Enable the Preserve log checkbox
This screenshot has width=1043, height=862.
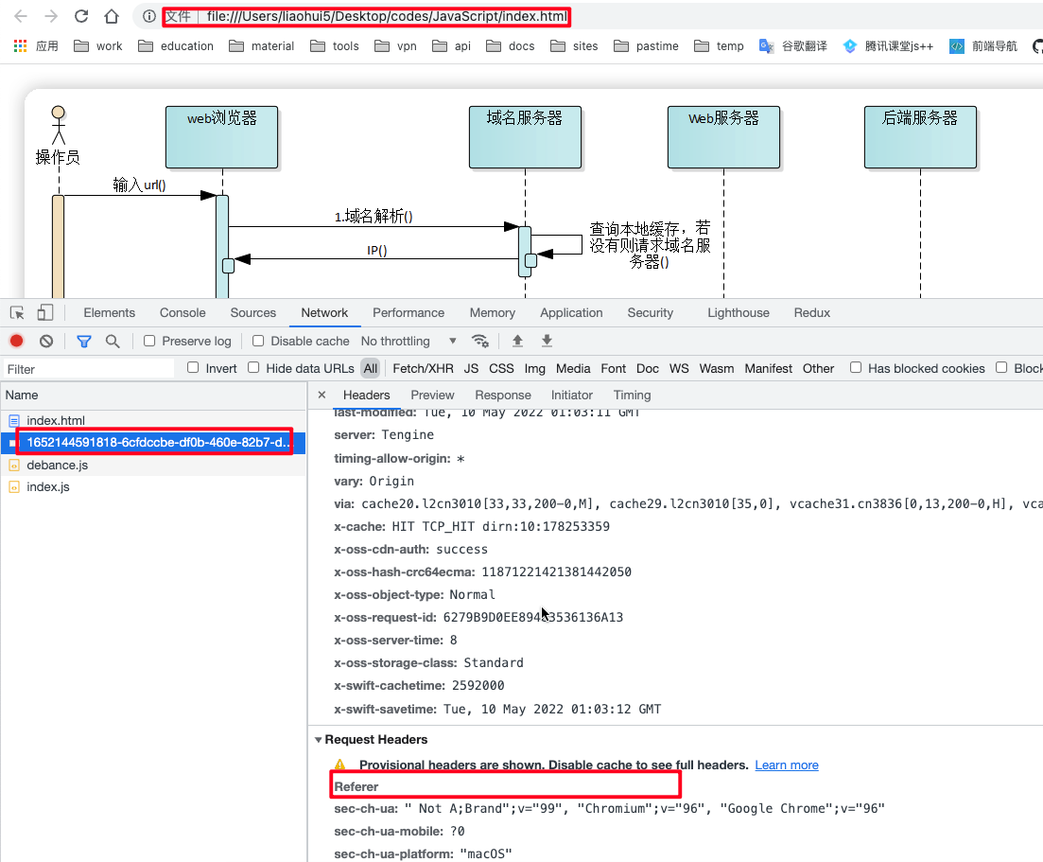click(149, 341)
